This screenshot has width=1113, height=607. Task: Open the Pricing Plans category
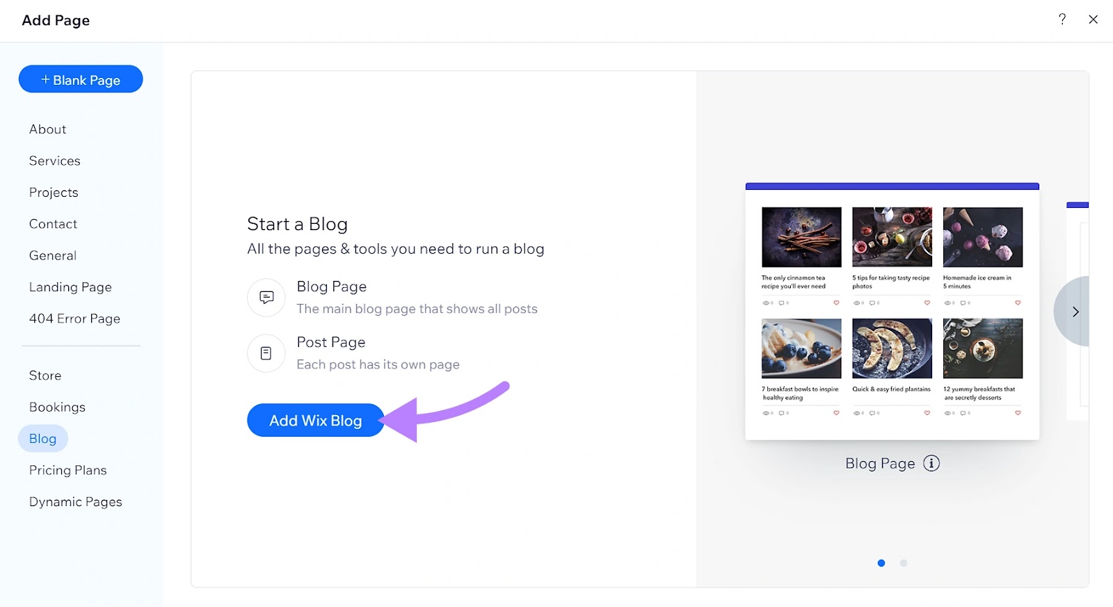[x=67, y=470]
